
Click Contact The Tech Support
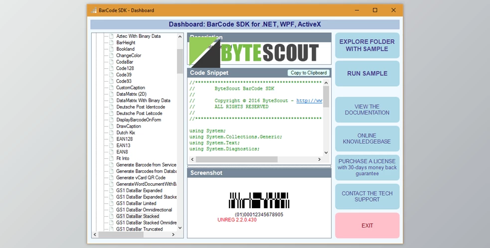(x=367, y=197)
